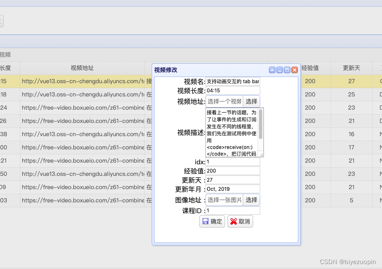
Task: Focus the 视频名 input field
Action: coord(233,81)
